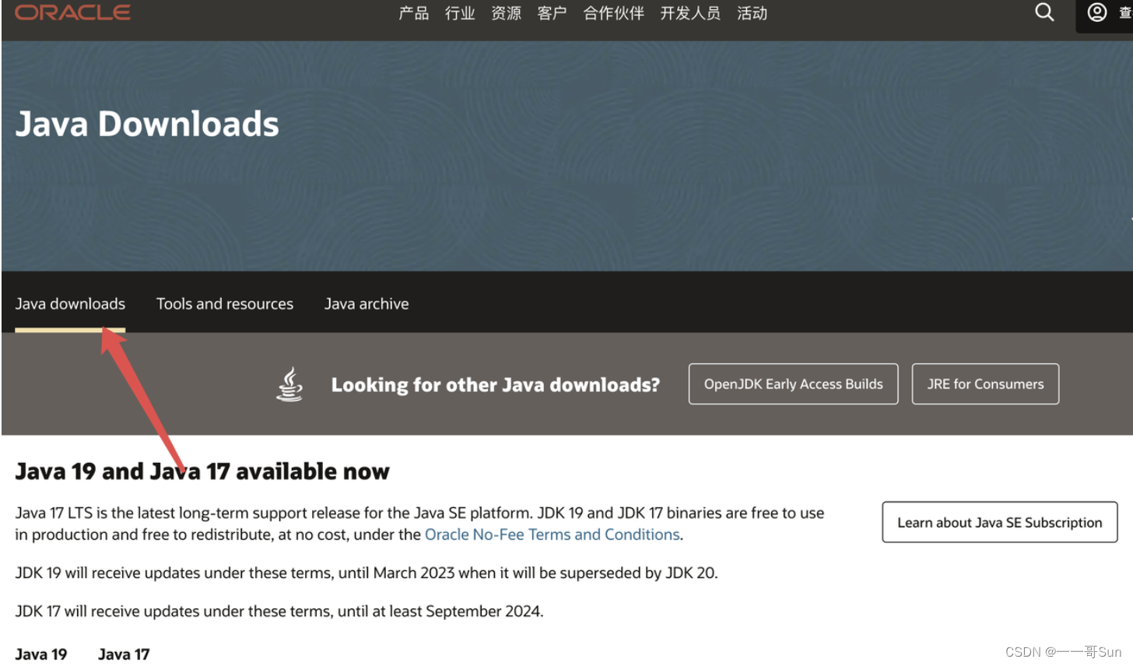The image size is (1133, 666).
Task: Click OpenJDK Early Access Builds button
Action: point(794,384)
